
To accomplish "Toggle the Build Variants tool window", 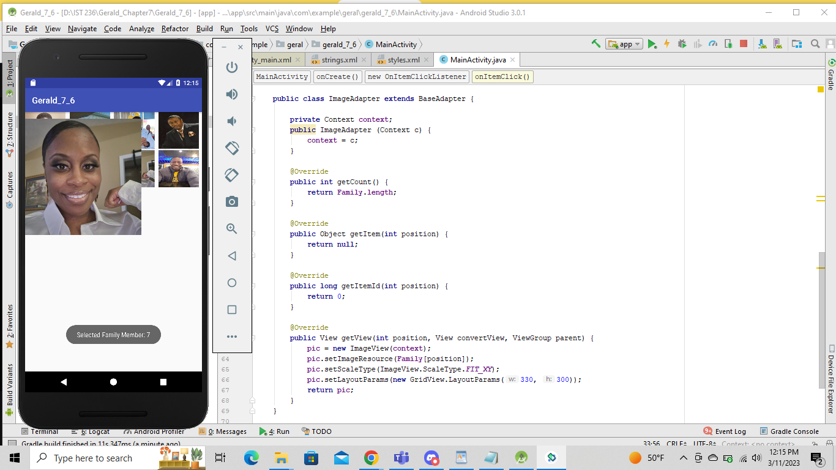I will coord(9,390).
